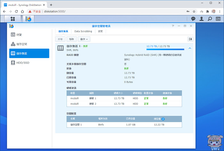Click the 硬碟大小 column header
This screenshot has width=224, height=151.
click(118, 93)
